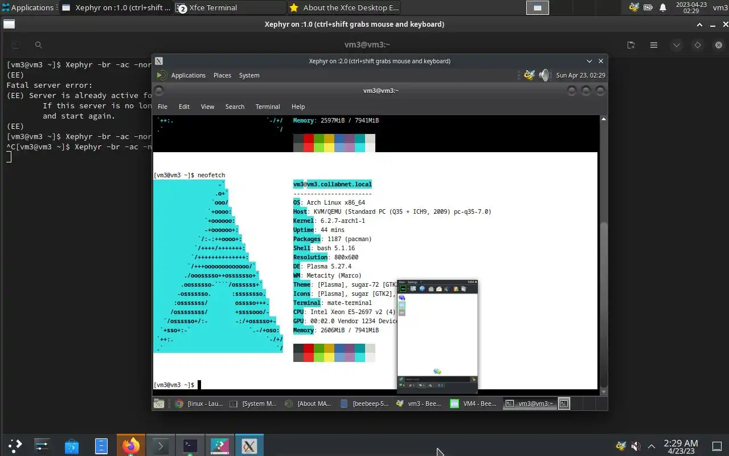Click 'Kernel: 6.2.7-arch1-1' line in neofetch
This screenshot has width=729, height=456.
click(329, 221)
